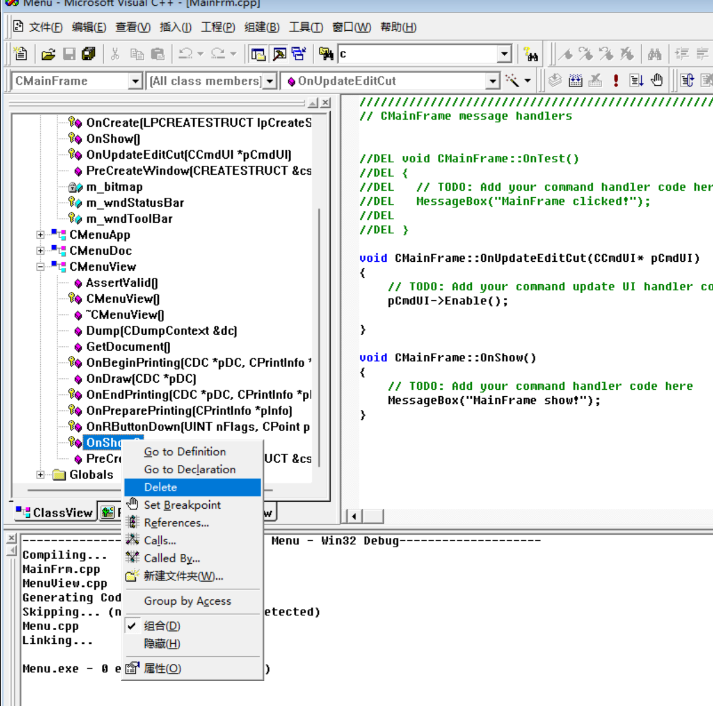Open the 帮助(H) menu
The width and height of the screenshot is (713, 706).
[x=398, y=27]
